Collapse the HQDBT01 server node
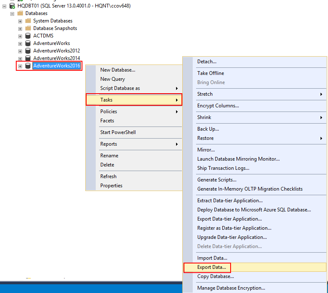The height and width of the screenshot is (293, 328). [5, 7]
